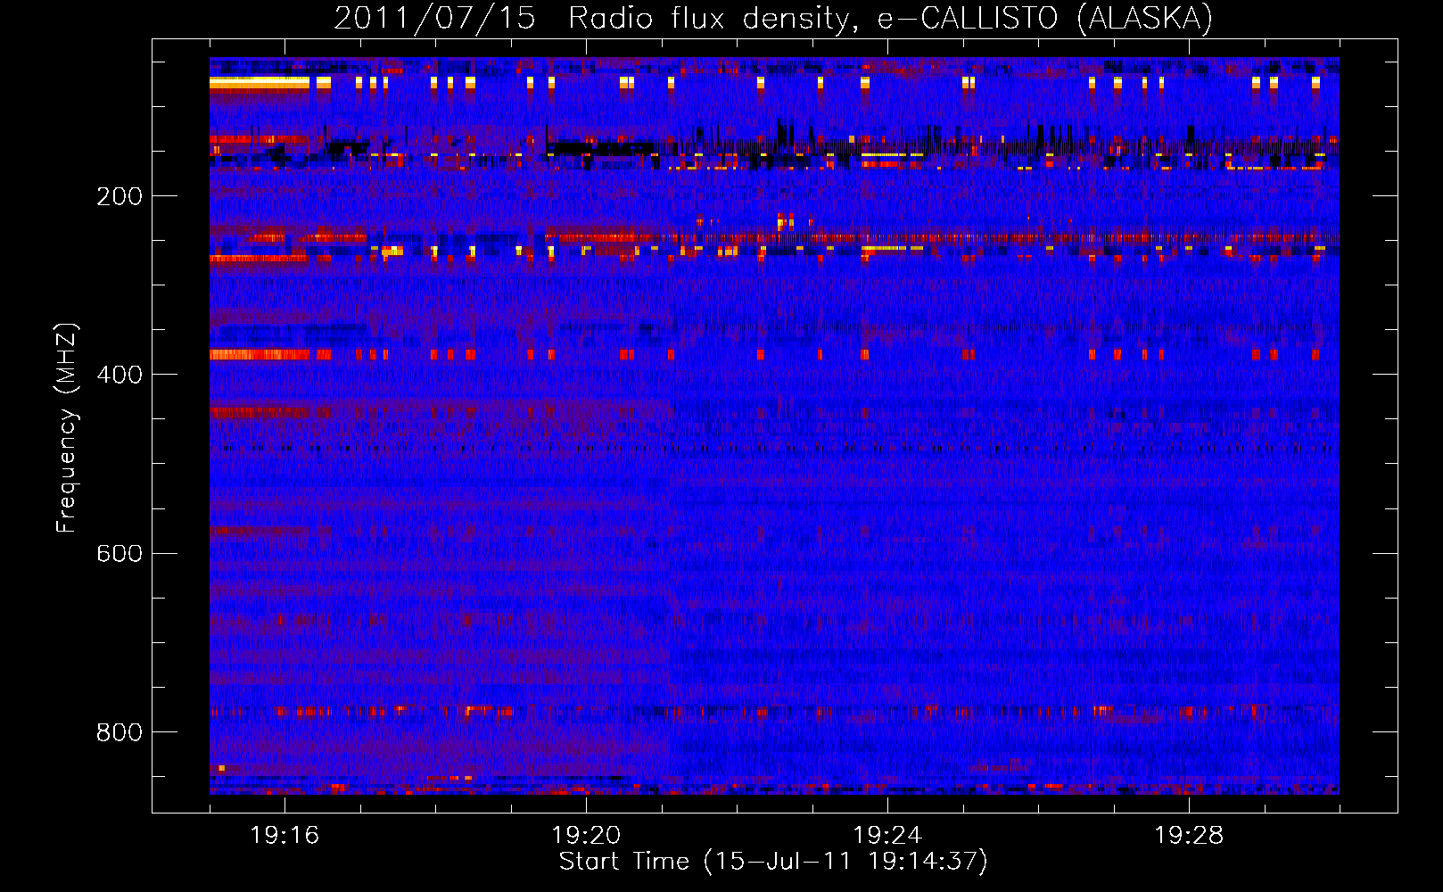The height and width of the screenshot is (892, 1443).
Task: Click the 600 frequency tick label
Action: tap(120, 553)
